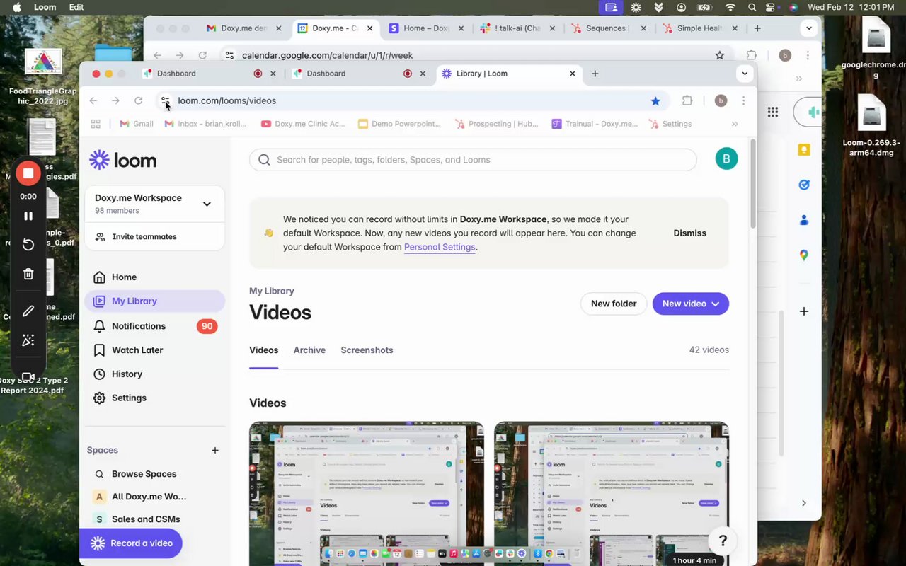Open tab search dropdown in front Chrome window
Screen dimensions: 906x566
click(744, 74)
